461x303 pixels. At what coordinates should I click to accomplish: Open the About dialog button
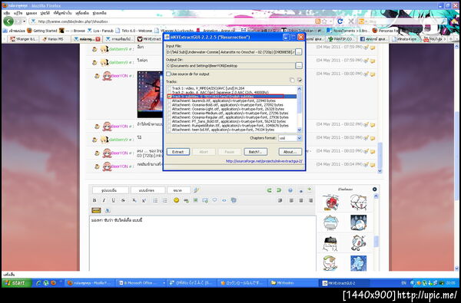pyautogui.click(x=290, y=152)
